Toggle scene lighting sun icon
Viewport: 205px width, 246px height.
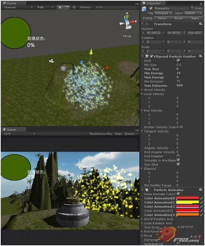[60, 7]
